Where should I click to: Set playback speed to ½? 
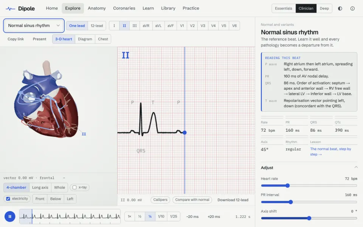(140, 216)
